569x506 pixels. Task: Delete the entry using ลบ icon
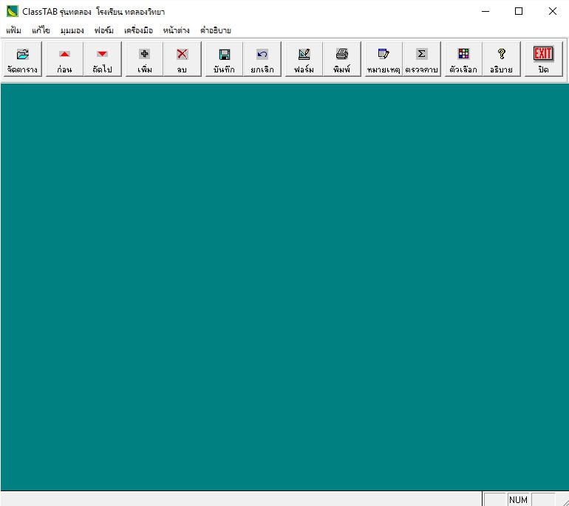tap(182, 59)
